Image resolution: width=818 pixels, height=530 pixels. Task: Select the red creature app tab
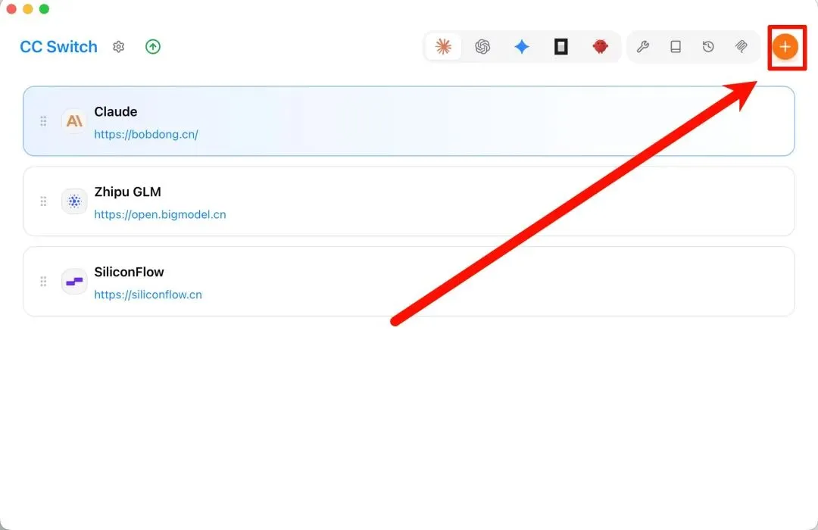point(601,47)
